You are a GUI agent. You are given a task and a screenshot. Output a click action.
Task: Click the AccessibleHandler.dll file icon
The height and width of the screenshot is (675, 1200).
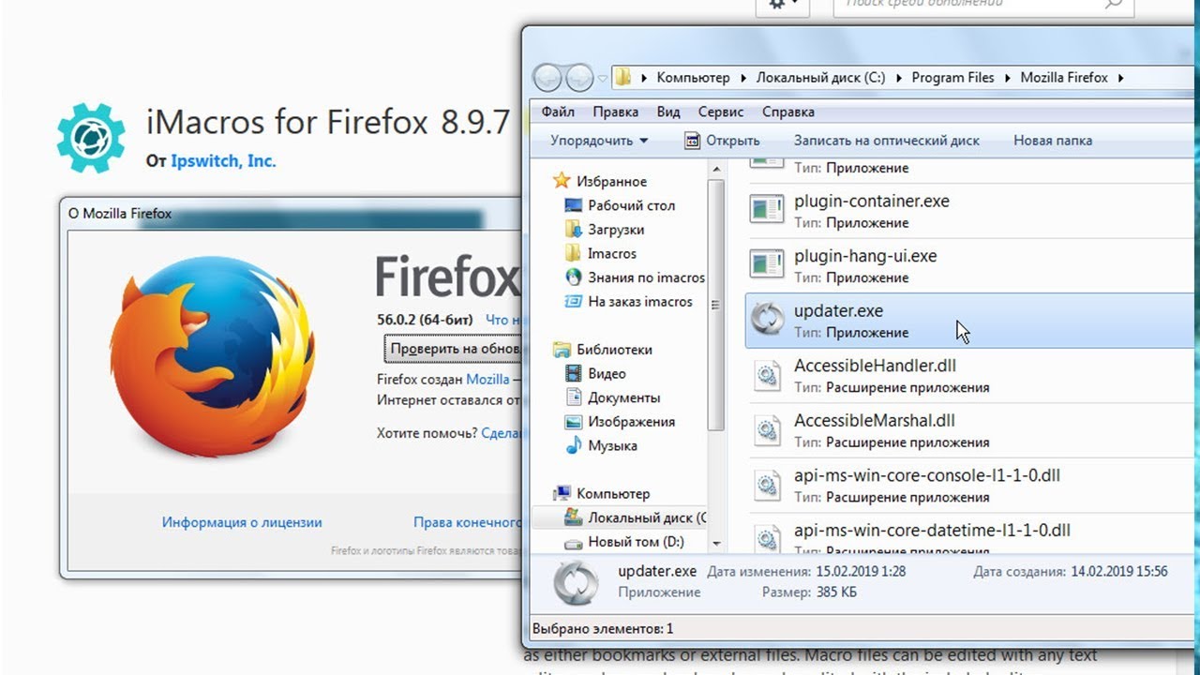tap(768, 374)
